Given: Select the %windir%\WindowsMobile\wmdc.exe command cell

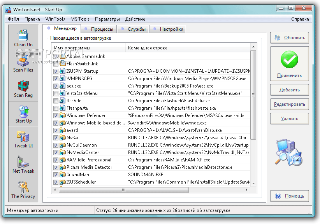Looking at the screenshot, I should pos(188,123).
